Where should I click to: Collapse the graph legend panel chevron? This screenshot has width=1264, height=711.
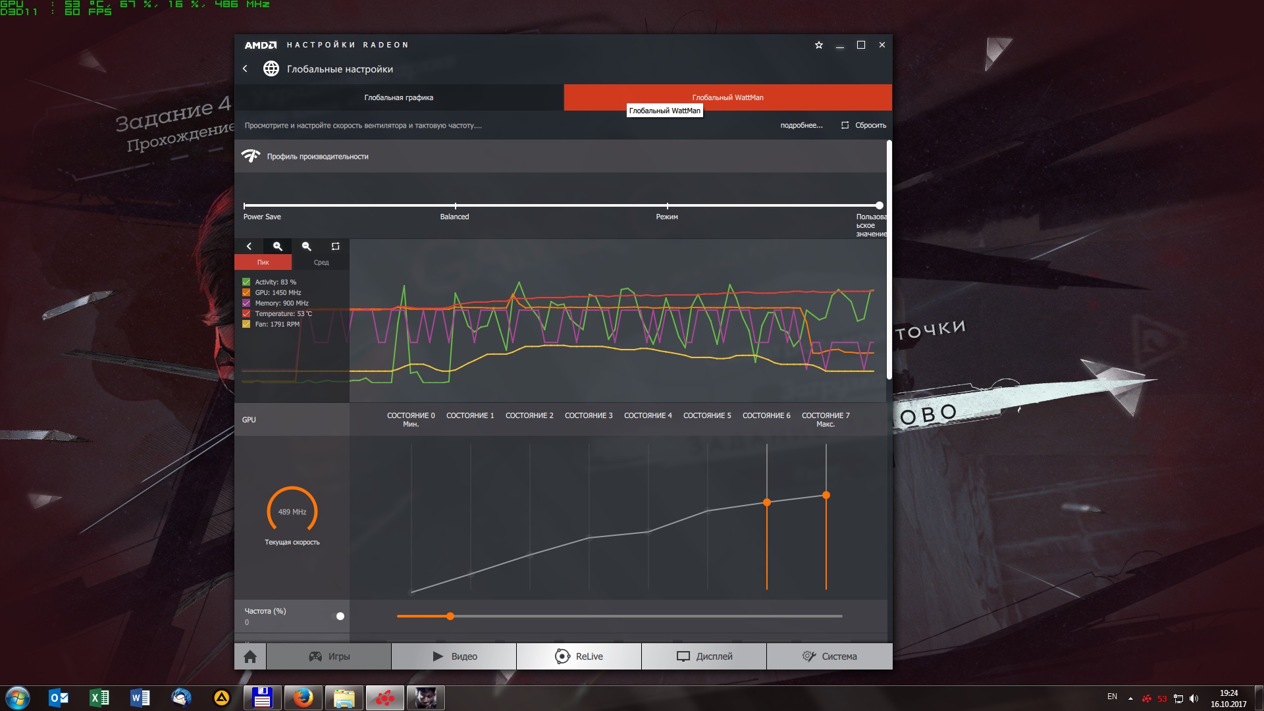click(x=249, y=246)
